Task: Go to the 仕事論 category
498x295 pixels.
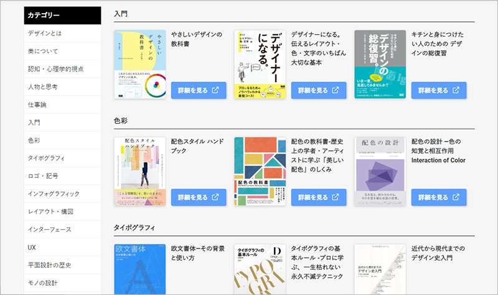Action: (63, 104)
